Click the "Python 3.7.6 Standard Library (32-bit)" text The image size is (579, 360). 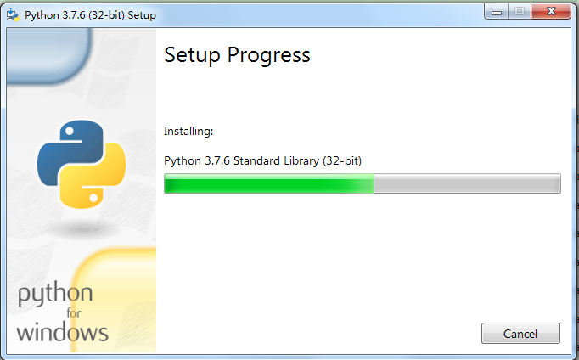262,161
